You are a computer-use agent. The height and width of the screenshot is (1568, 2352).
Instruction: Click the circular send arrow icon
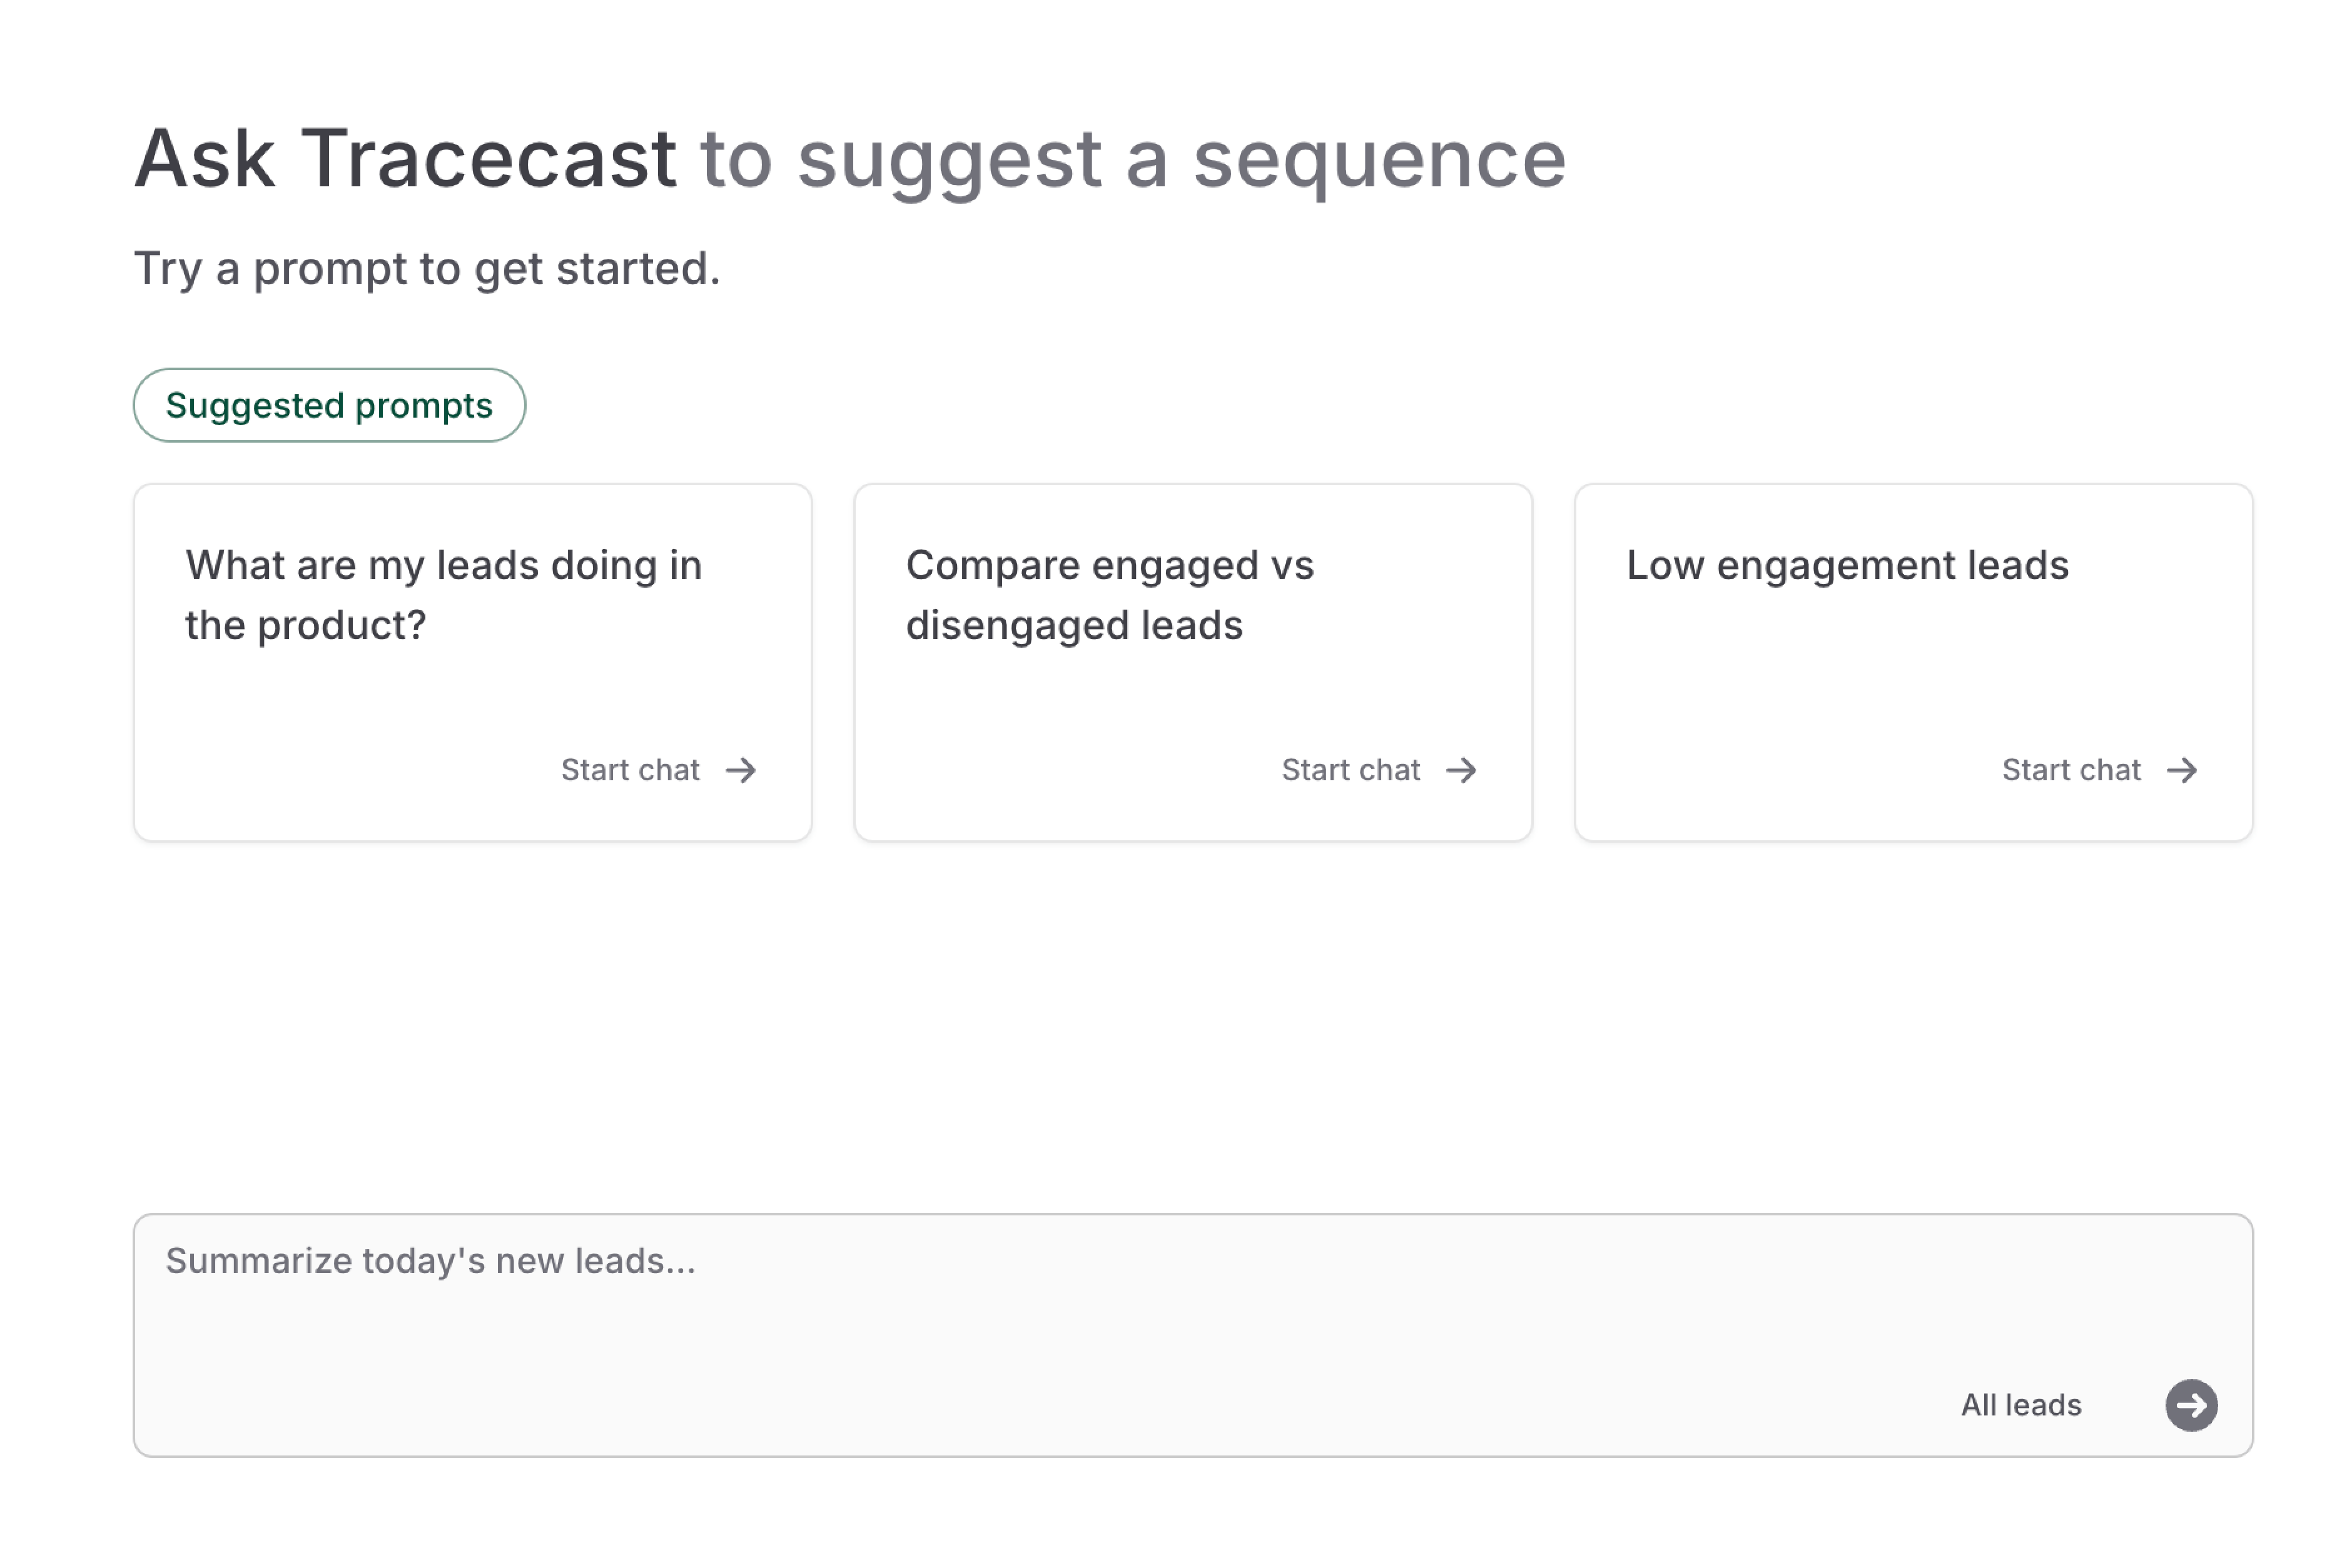2191,1405
